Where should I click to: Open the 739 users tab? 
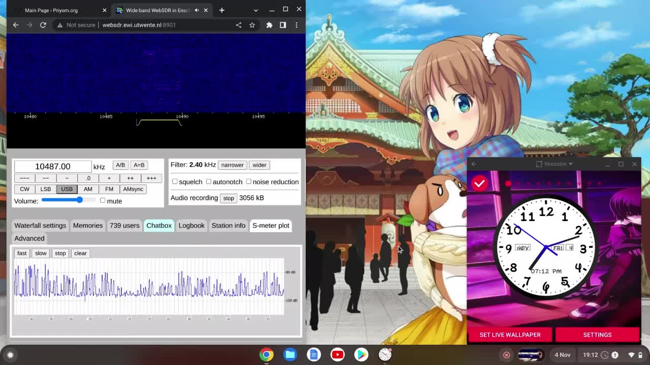tap(124, 226)
